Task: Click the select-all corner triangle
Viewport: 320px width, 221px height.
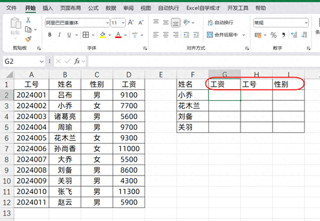Action: (9, 74)
